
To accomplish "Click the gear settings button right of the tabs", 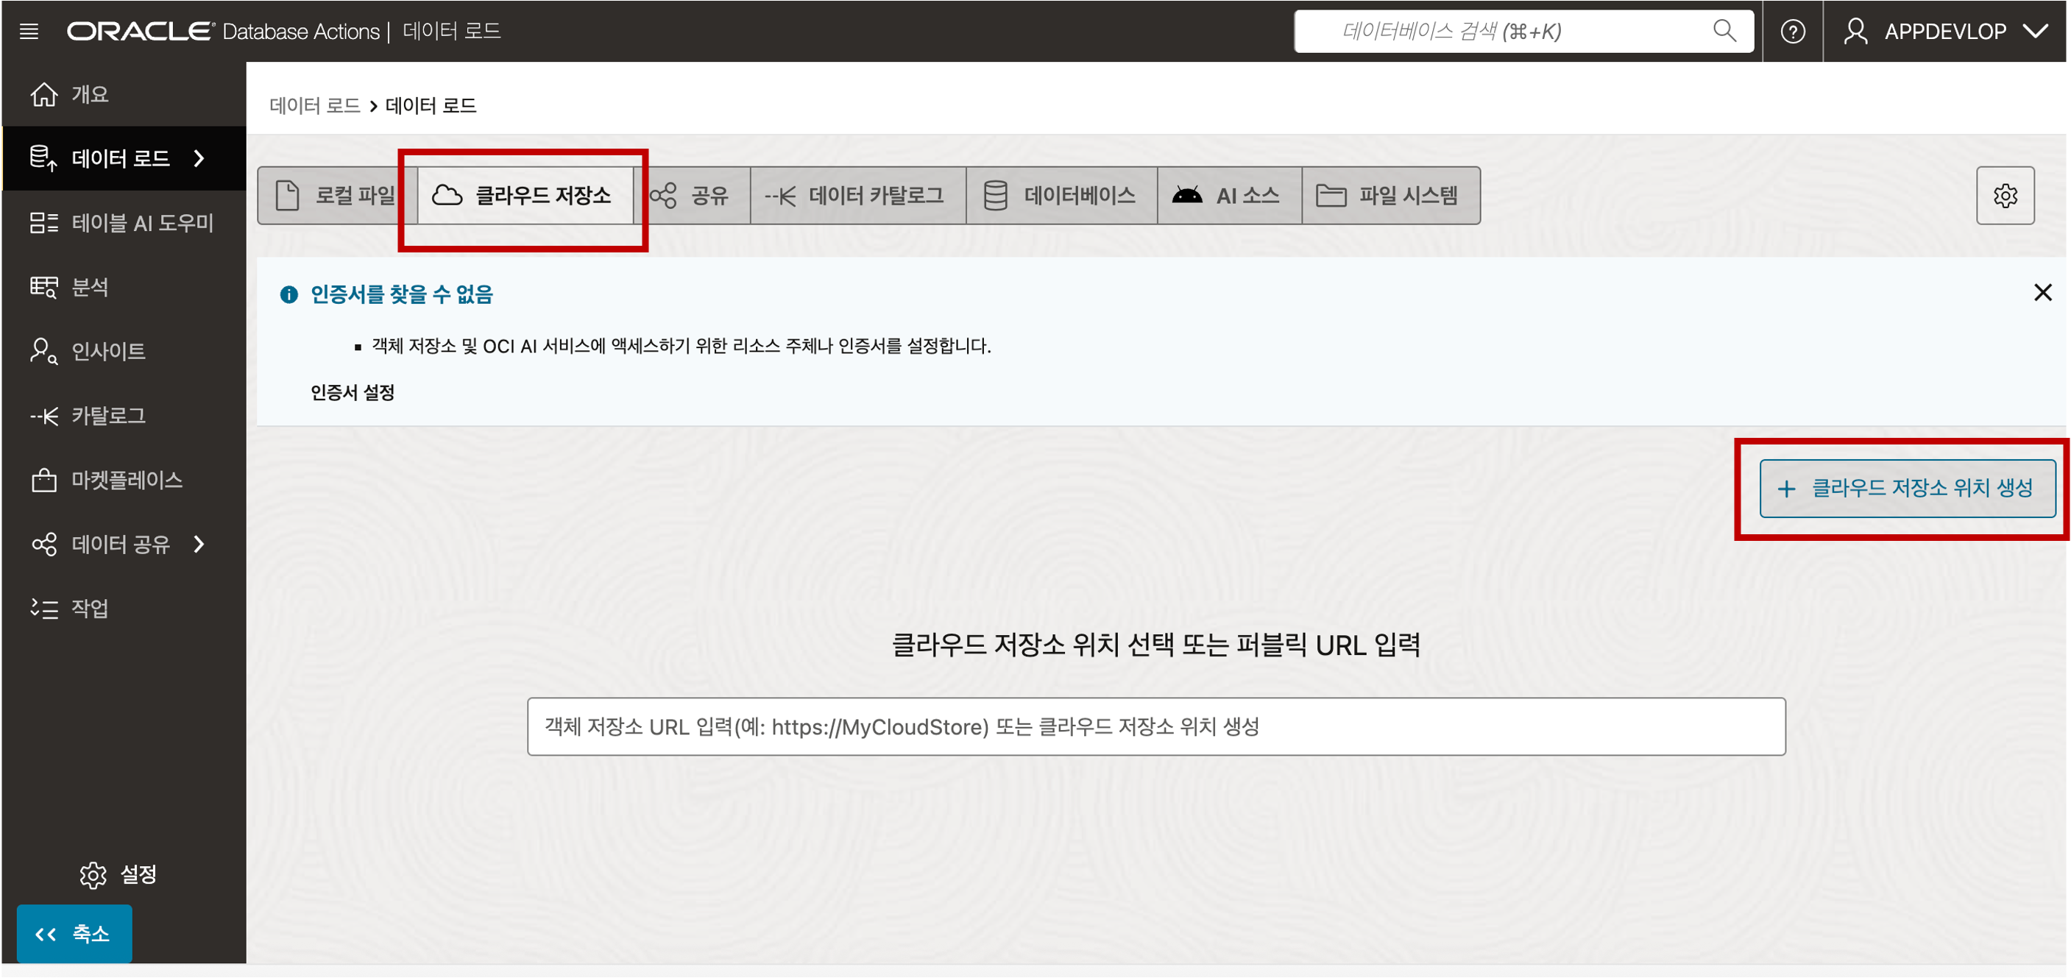I will (x=2005, y=195).
